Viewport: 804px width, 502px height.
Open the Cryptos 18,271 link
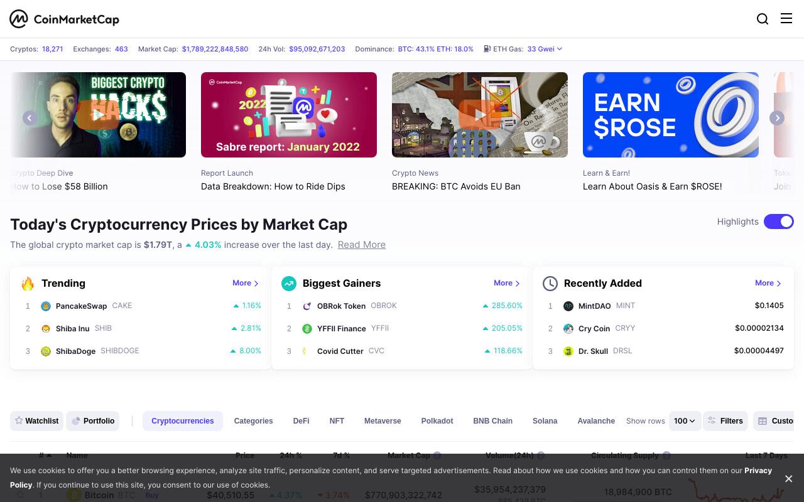click(53, 49)
